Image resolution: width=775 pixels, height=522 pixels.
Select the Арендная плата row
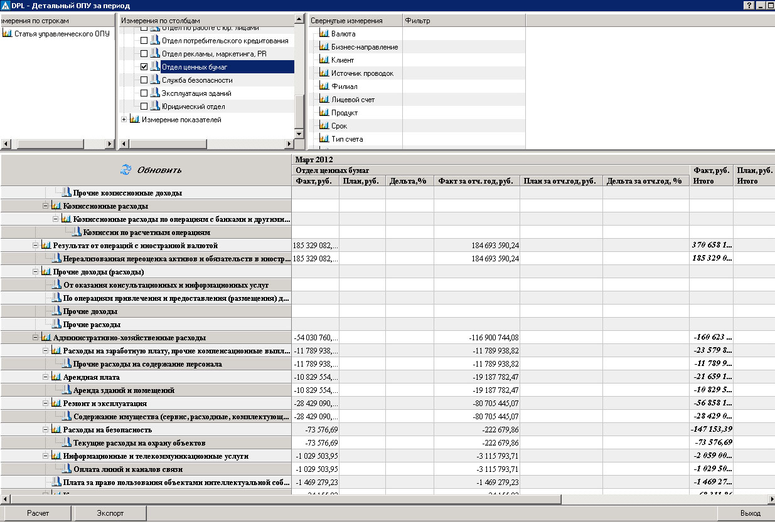(x=91, y=377)
